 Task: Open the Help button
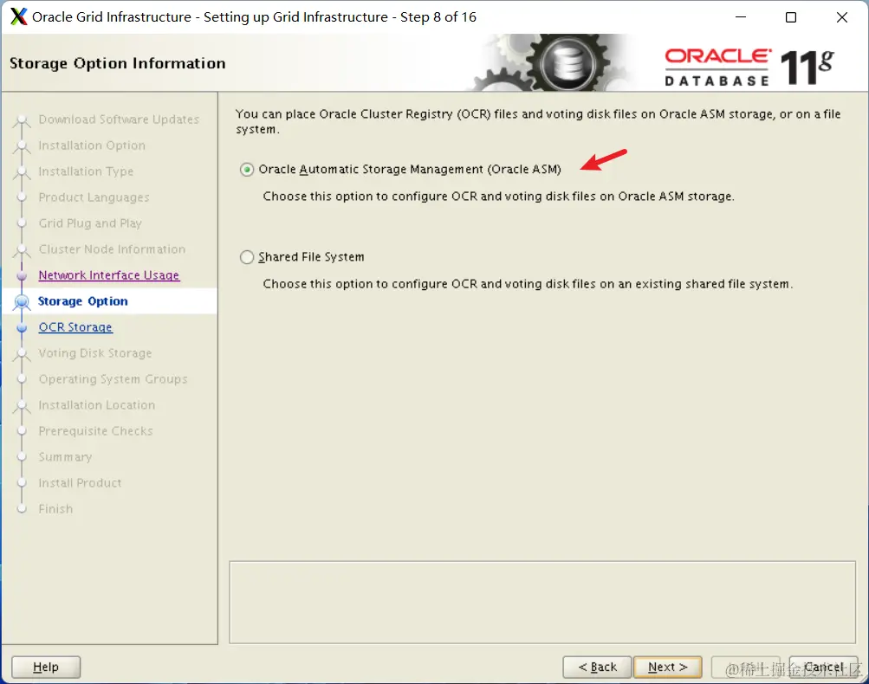click(x=46, y=667)
